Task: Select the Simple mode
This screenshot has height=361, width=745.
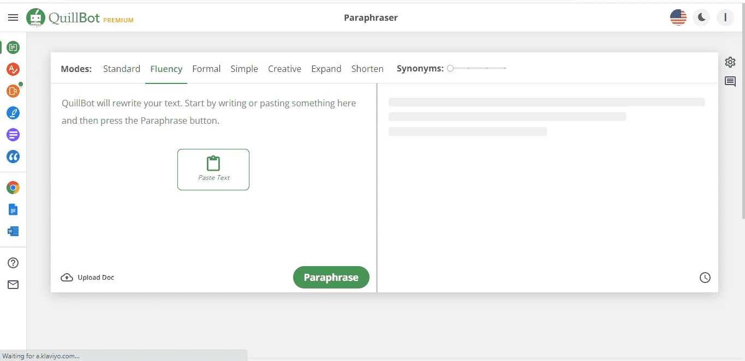Action: click(244, 69)
